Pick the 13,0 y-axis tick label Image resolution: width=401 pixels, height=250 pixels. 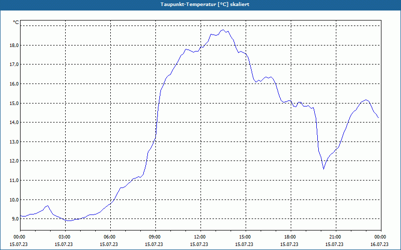tap(15, 141)
